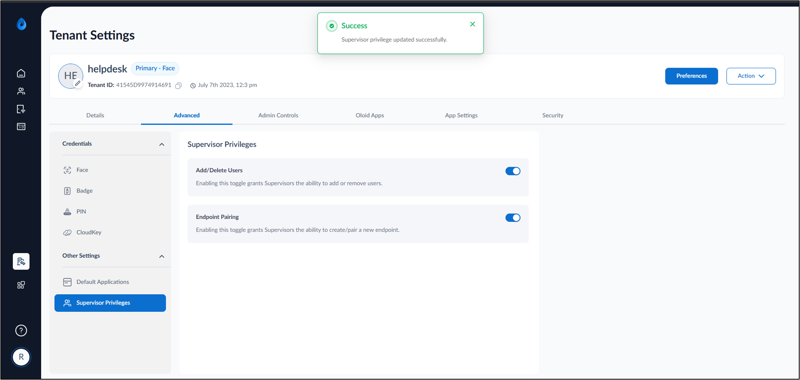Open Default Applications settings
The height and width of the screenshot is (380, 800).
click(110, 282)
